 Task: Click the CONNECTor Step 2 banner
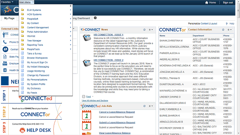tap(31, 112)
